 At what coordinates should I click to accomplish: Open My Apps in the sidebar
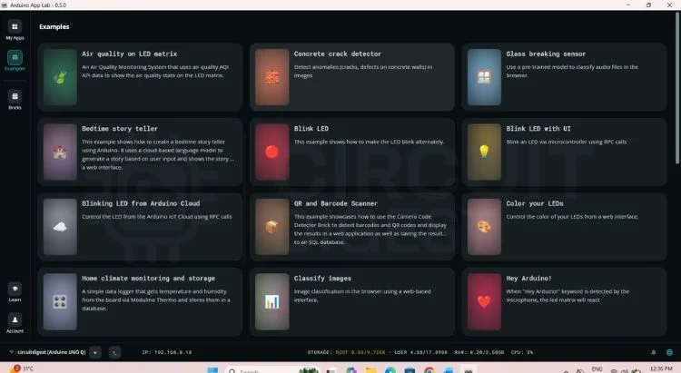coord(15,30)
